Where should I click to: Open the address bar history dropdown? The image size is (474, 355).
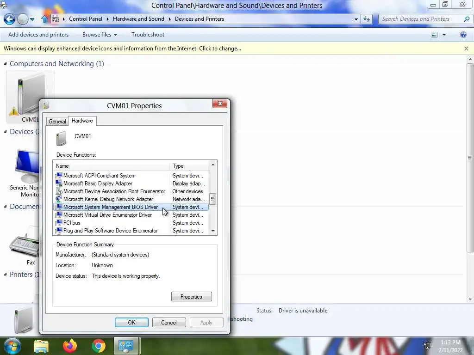point(356,19)
